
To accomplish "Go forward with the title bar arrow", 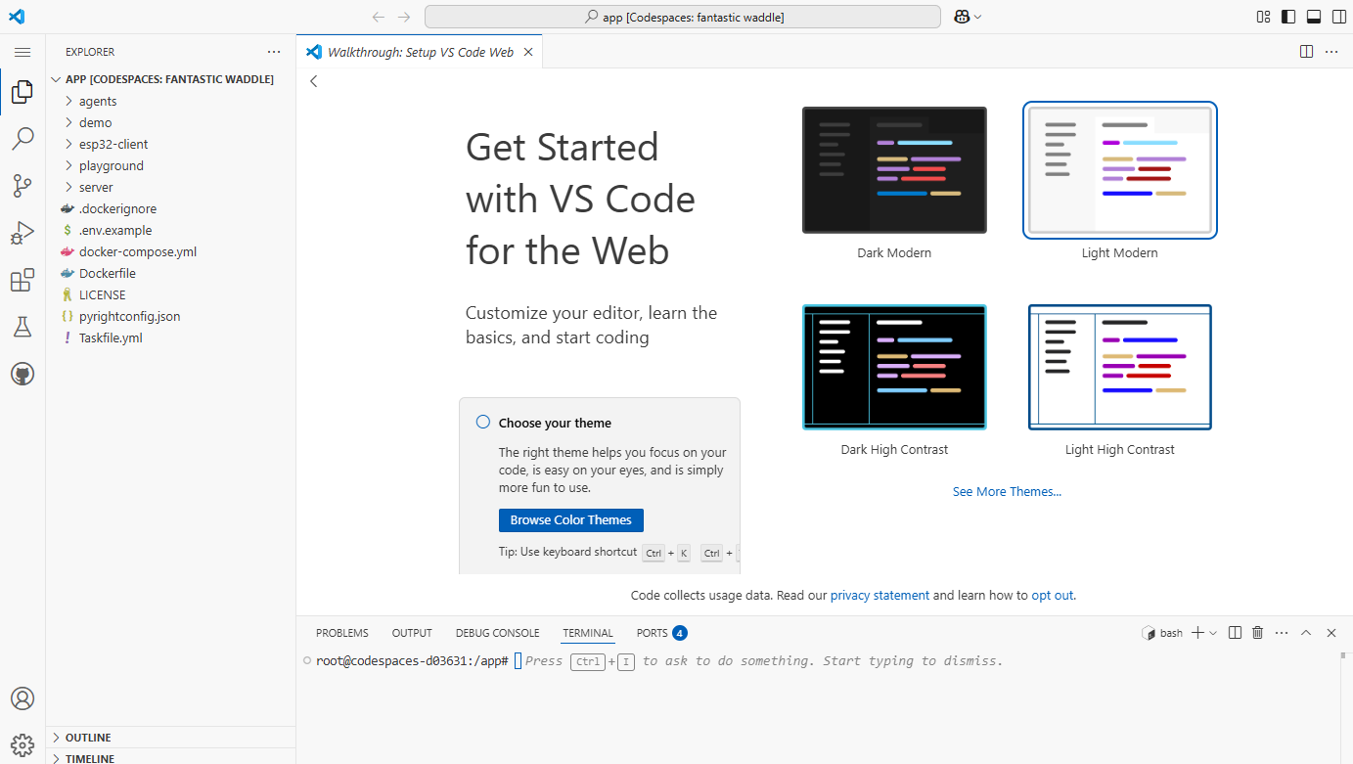I will coord(404,17).
